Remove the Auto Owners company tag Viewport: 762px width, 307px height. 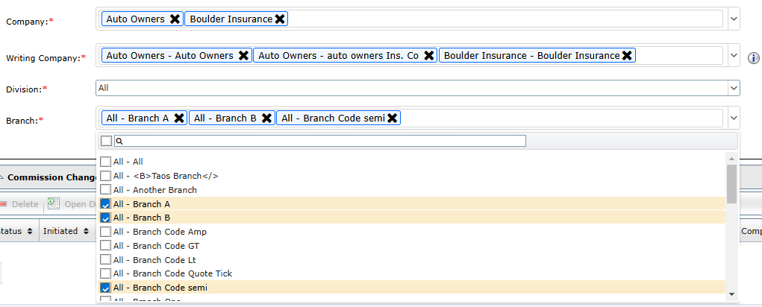(175, 19)
